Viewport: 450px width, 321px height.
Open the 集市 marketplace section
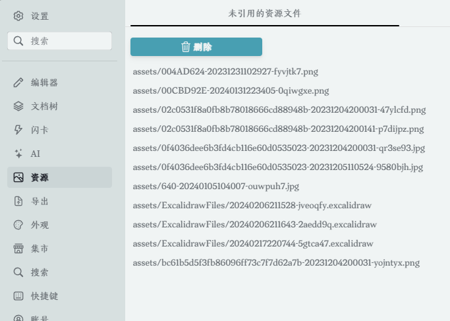click(60, 248)
